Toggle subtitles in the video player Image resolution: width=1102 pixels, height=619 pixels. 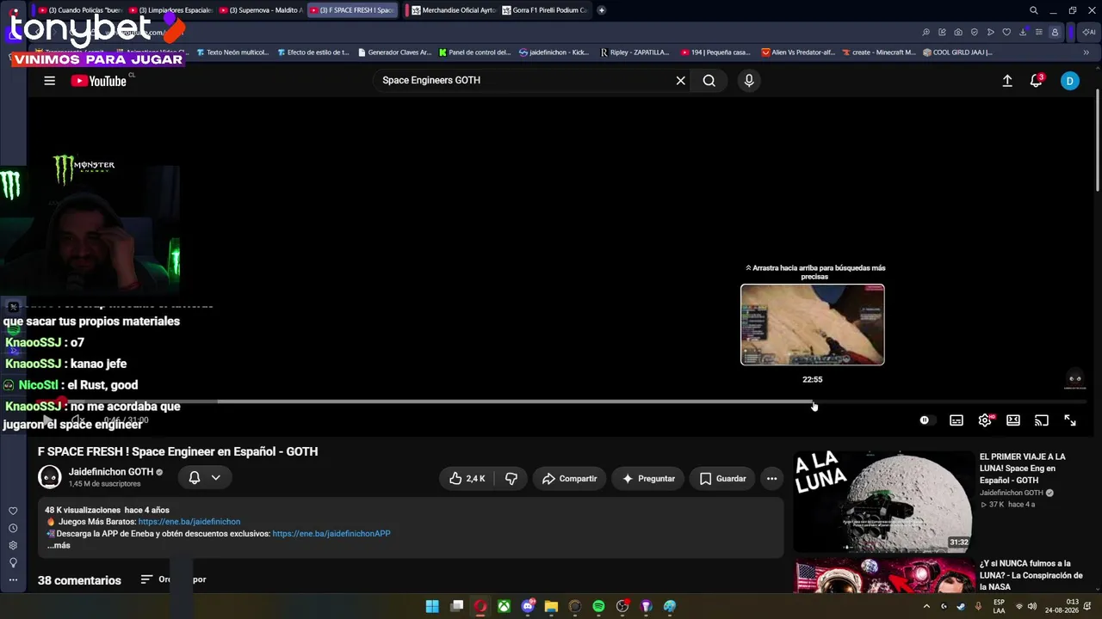pos(957,420)
